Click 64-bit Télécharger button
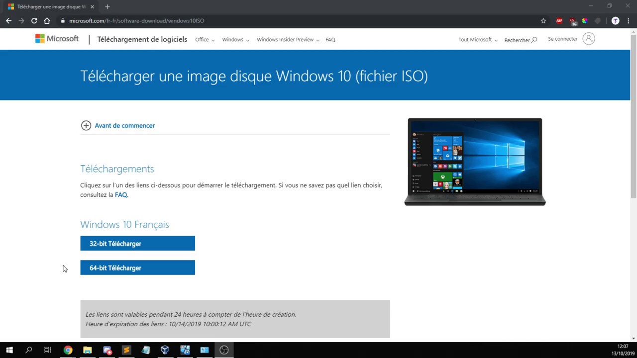This screenshot has width=637, height=358. (137, 268)
